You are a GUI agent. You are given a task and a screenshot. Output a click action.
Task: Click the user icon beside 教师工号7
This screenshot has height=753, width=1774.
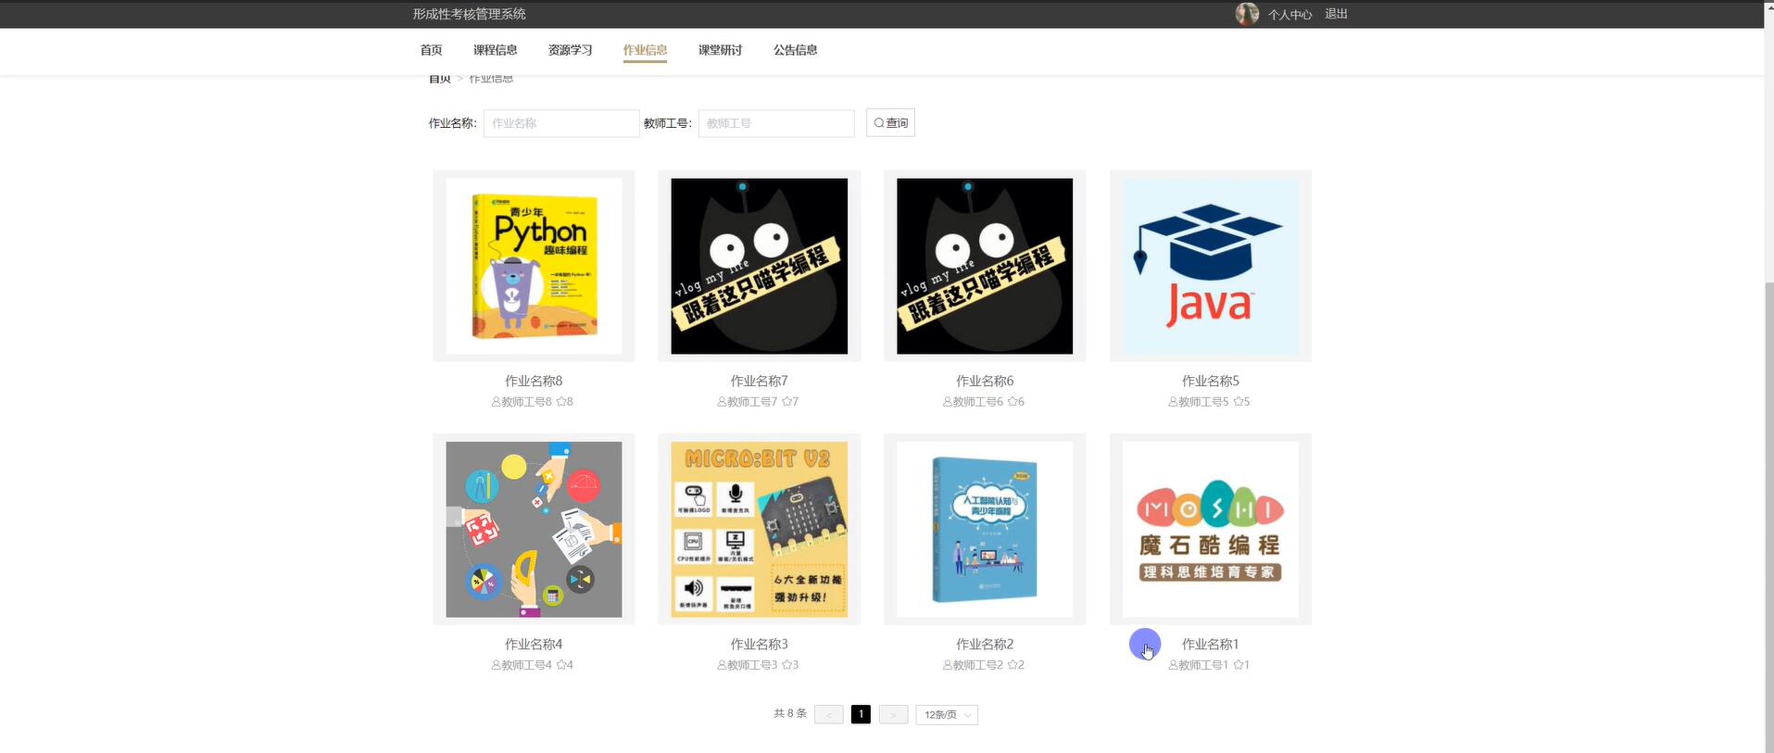(x=722, y=402)
